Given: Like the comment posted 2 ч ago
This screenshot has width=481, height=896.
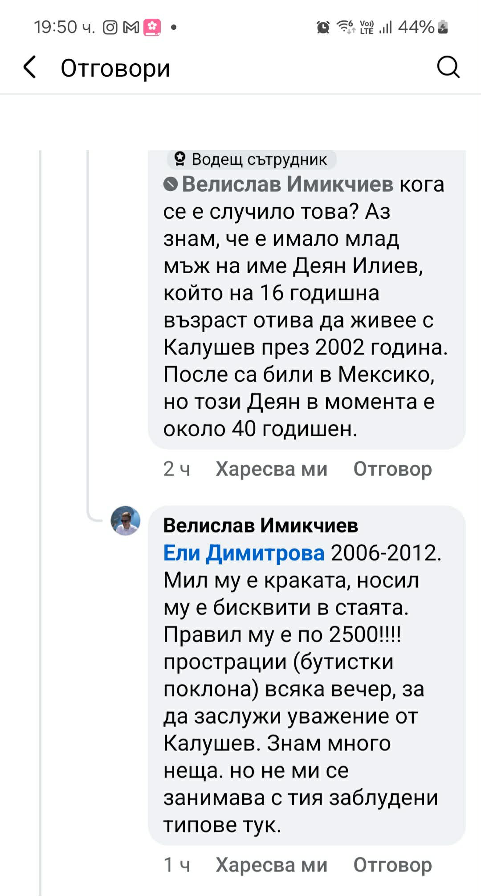Looking at the screenshot, I should 271,469.
